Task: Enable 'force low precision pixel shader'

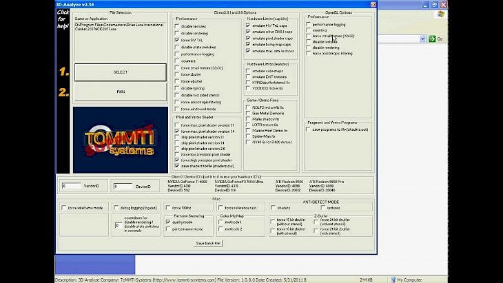Action: [177, 154]
